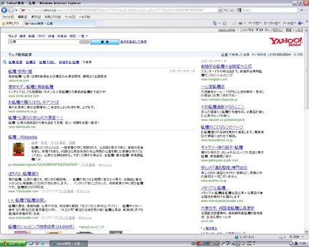Click the Read mail icon in command bar
Image resolution: width=309 pixels, height=247 pixels.
[233, 23]
